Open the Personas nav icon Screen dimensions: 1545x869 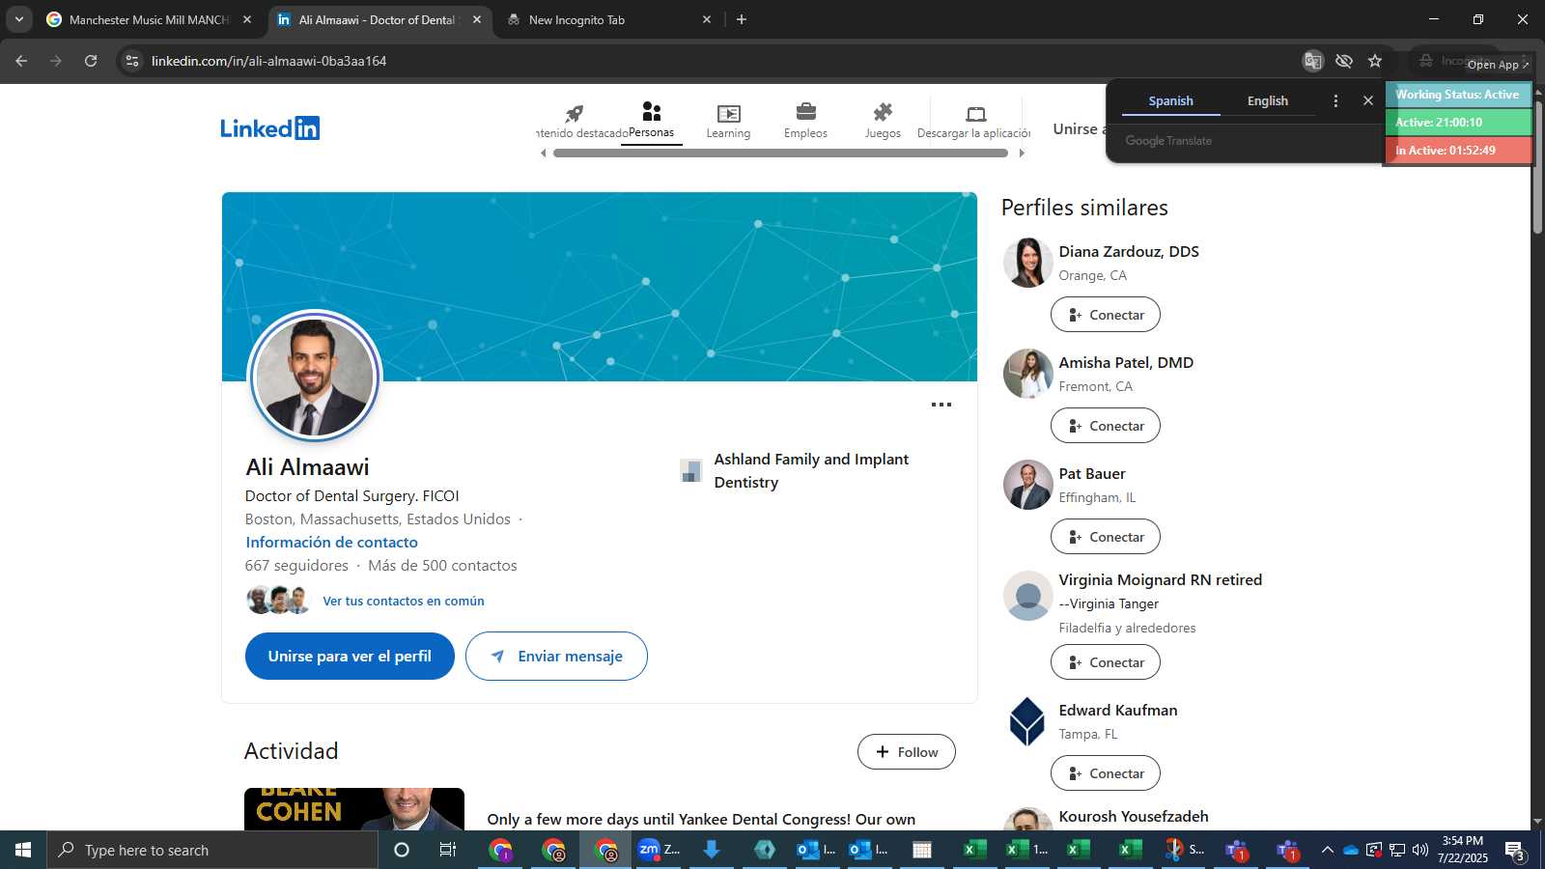(651, 121)
